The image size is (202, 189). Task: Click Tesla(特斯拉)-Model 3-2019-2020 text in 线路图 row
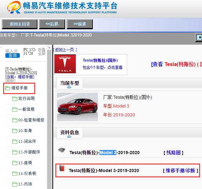(104, 153)
